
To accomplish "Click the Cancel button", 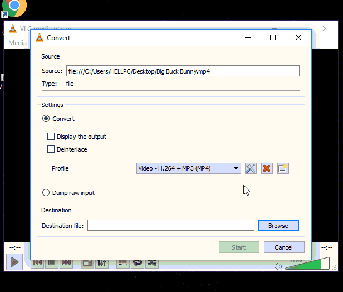I will 284,247.
